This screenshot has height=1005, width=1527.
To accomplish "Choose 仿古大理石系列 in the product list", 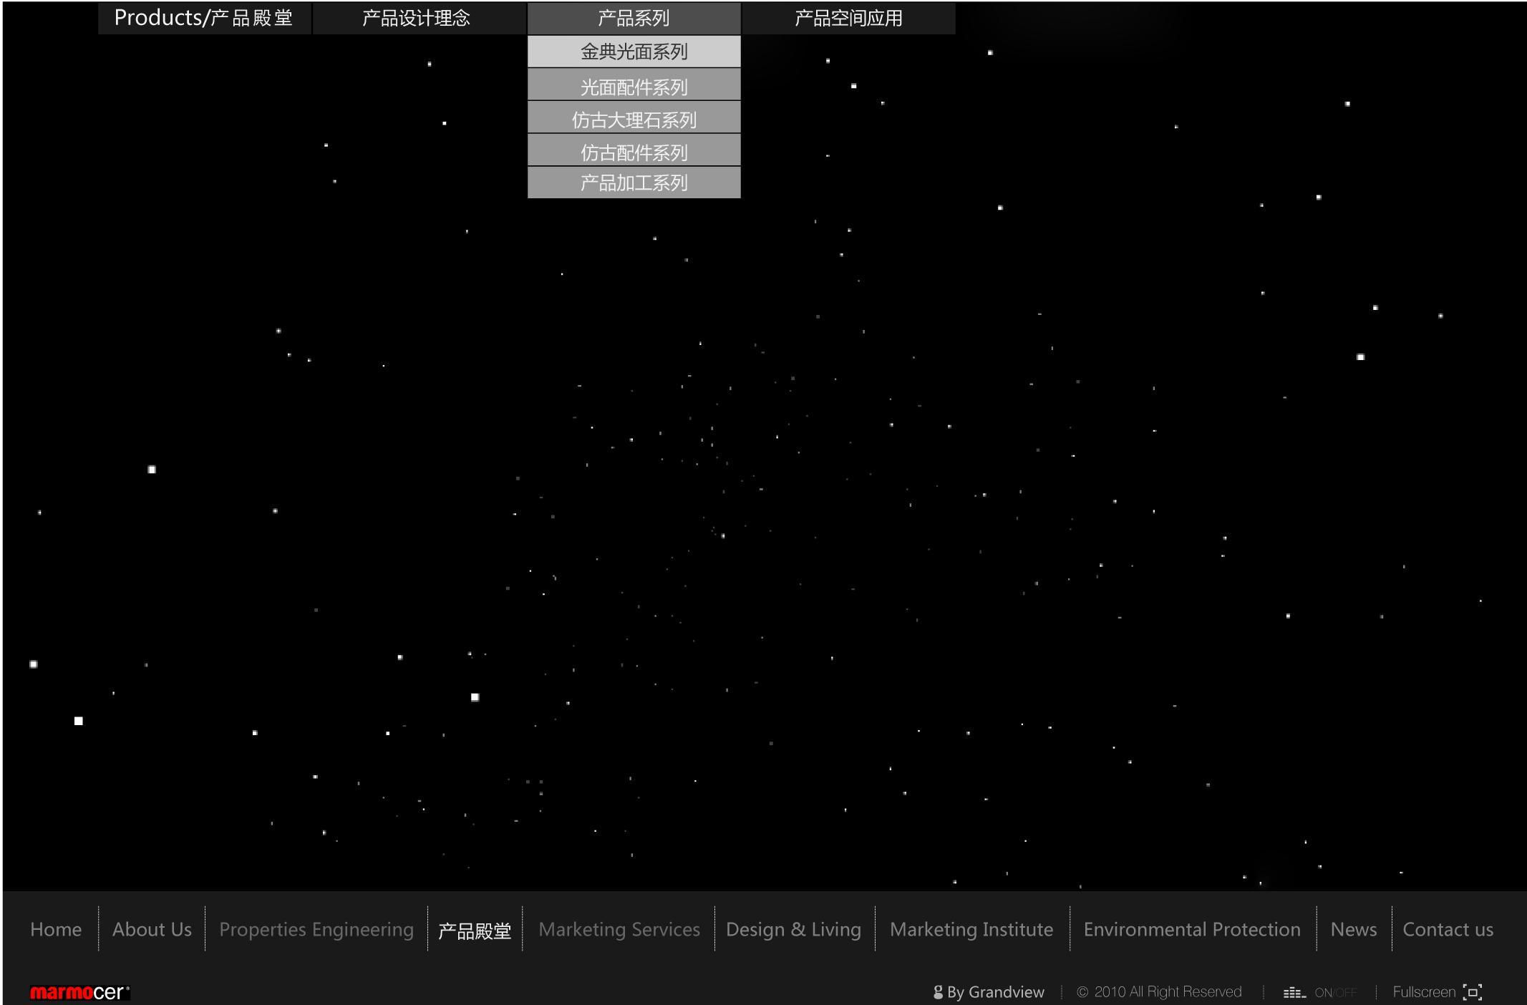I will coord(634,120).
